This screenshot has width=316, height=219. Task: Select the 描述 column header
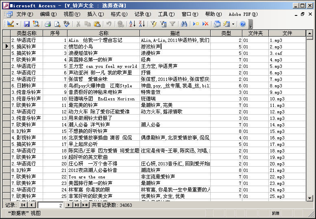pos(175,33)
